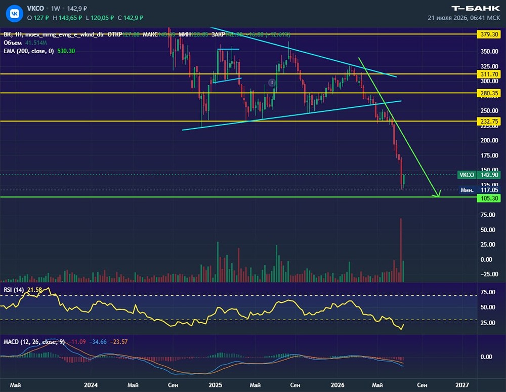Click the tallest red volume bar
The image size is (506, 392).
point(401,250)
